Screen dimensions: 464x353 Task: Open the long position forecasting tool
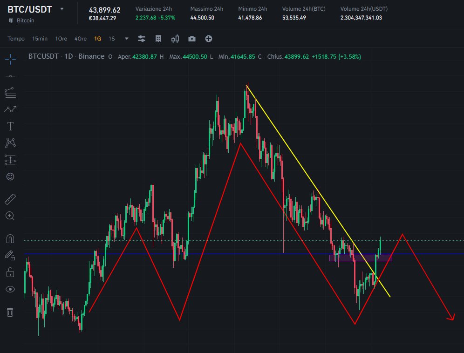pyautogui.click(x=10, y=160)
